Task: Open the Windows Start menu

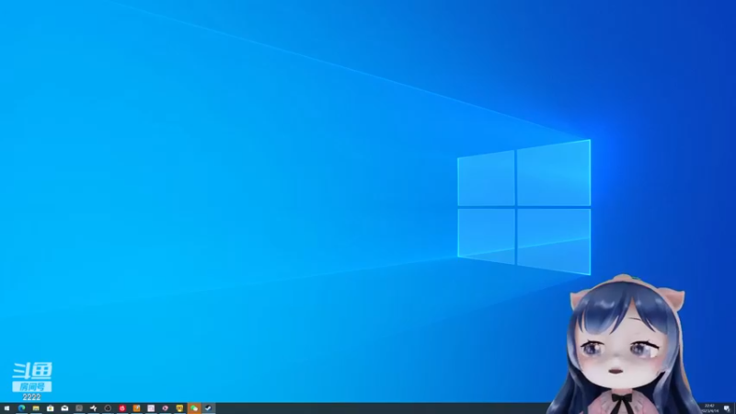Action: 6,408
